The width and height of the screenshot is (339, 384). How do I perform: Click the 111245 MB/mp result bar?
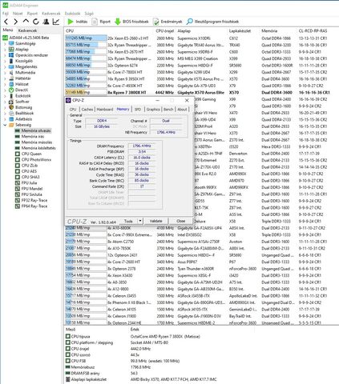(x=86, y=38)
